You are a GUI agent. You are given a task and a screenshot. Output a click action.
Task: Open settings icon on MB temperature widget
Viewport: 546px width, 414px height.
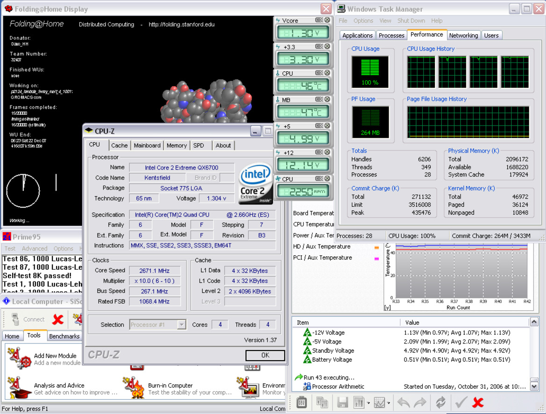tap(319, 99)
